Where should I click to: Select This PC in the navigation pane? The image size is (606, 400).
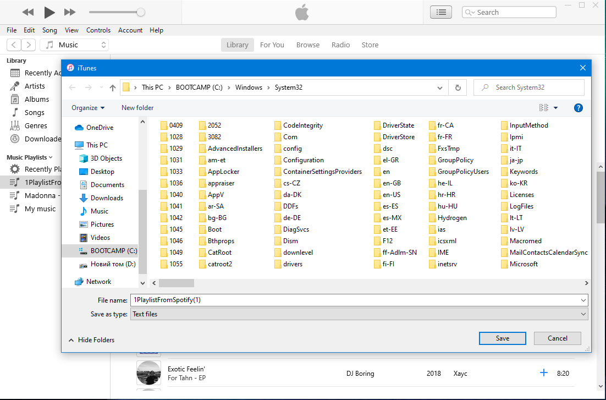click(91, 145)
